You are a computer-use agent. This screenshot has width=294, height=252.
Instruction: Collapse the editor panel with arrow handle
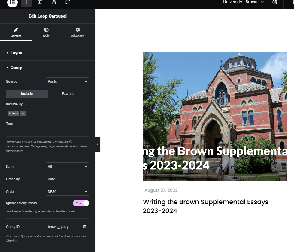tap(97, 144)
